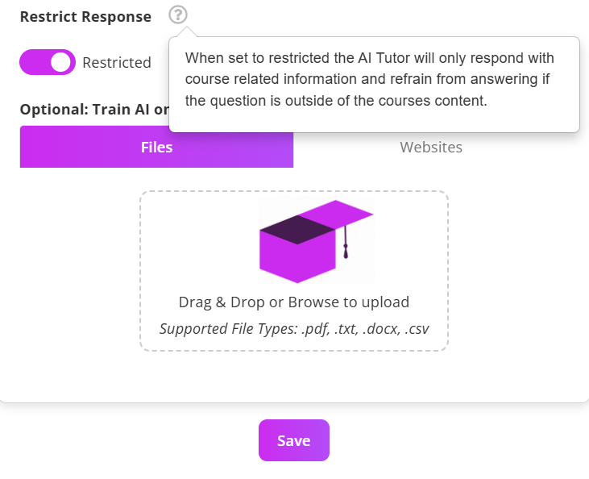
Task: Click the Supported File Types hint text
Action: point(294,329)
